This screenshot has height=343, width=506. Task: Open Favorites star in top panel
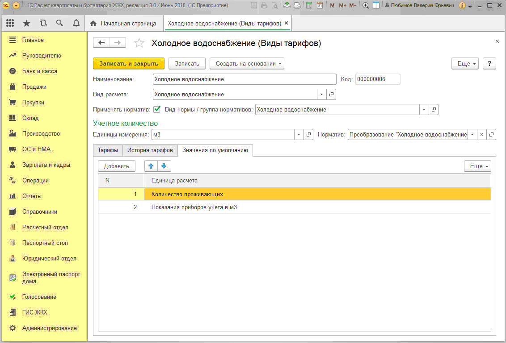(x=26, y=23)
